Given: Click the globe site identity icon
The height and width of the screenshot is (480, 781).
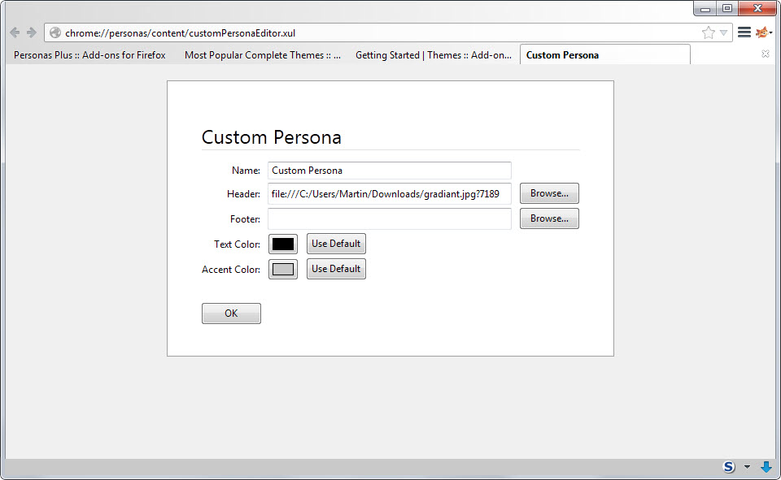Looking at the screenshot, I should point(55,32).
